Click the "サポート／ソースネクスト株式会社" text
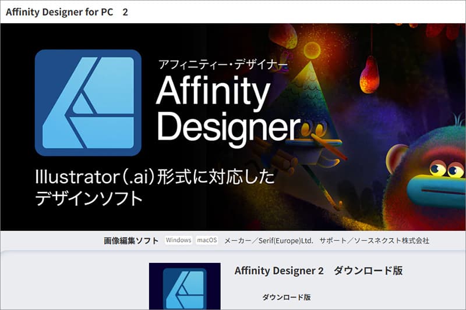The height and width of the screenshot is (310, 466). click(x=375, y=241)
